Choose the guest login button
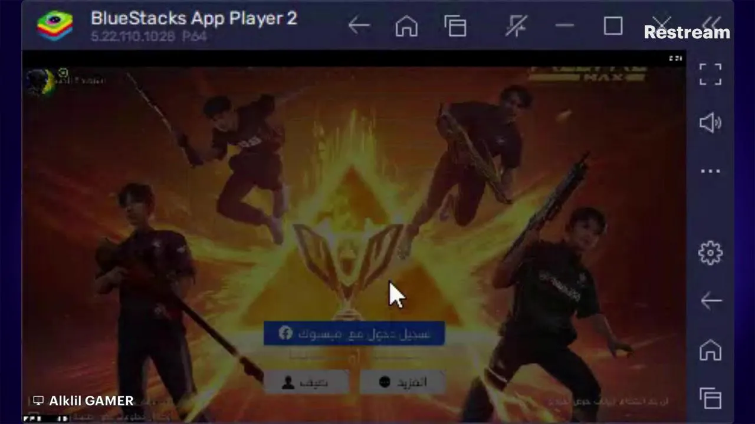Image resolution: width=755 pixels, height=424 pixels. click(306, 382)
